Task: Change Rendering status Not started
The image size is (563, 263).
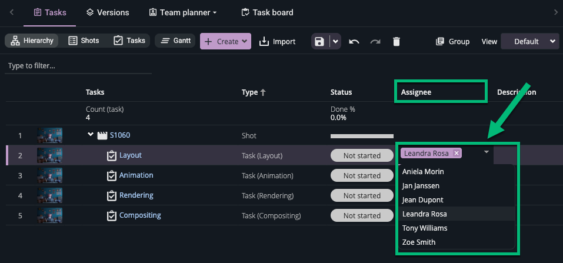Action: click(x=362, y=196)
